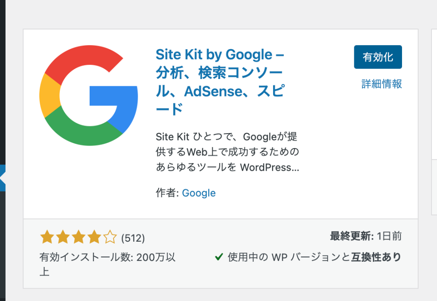The image size is (437, 301).
Task: Click the second gold rating star
Action: click(x=63, y=237)
